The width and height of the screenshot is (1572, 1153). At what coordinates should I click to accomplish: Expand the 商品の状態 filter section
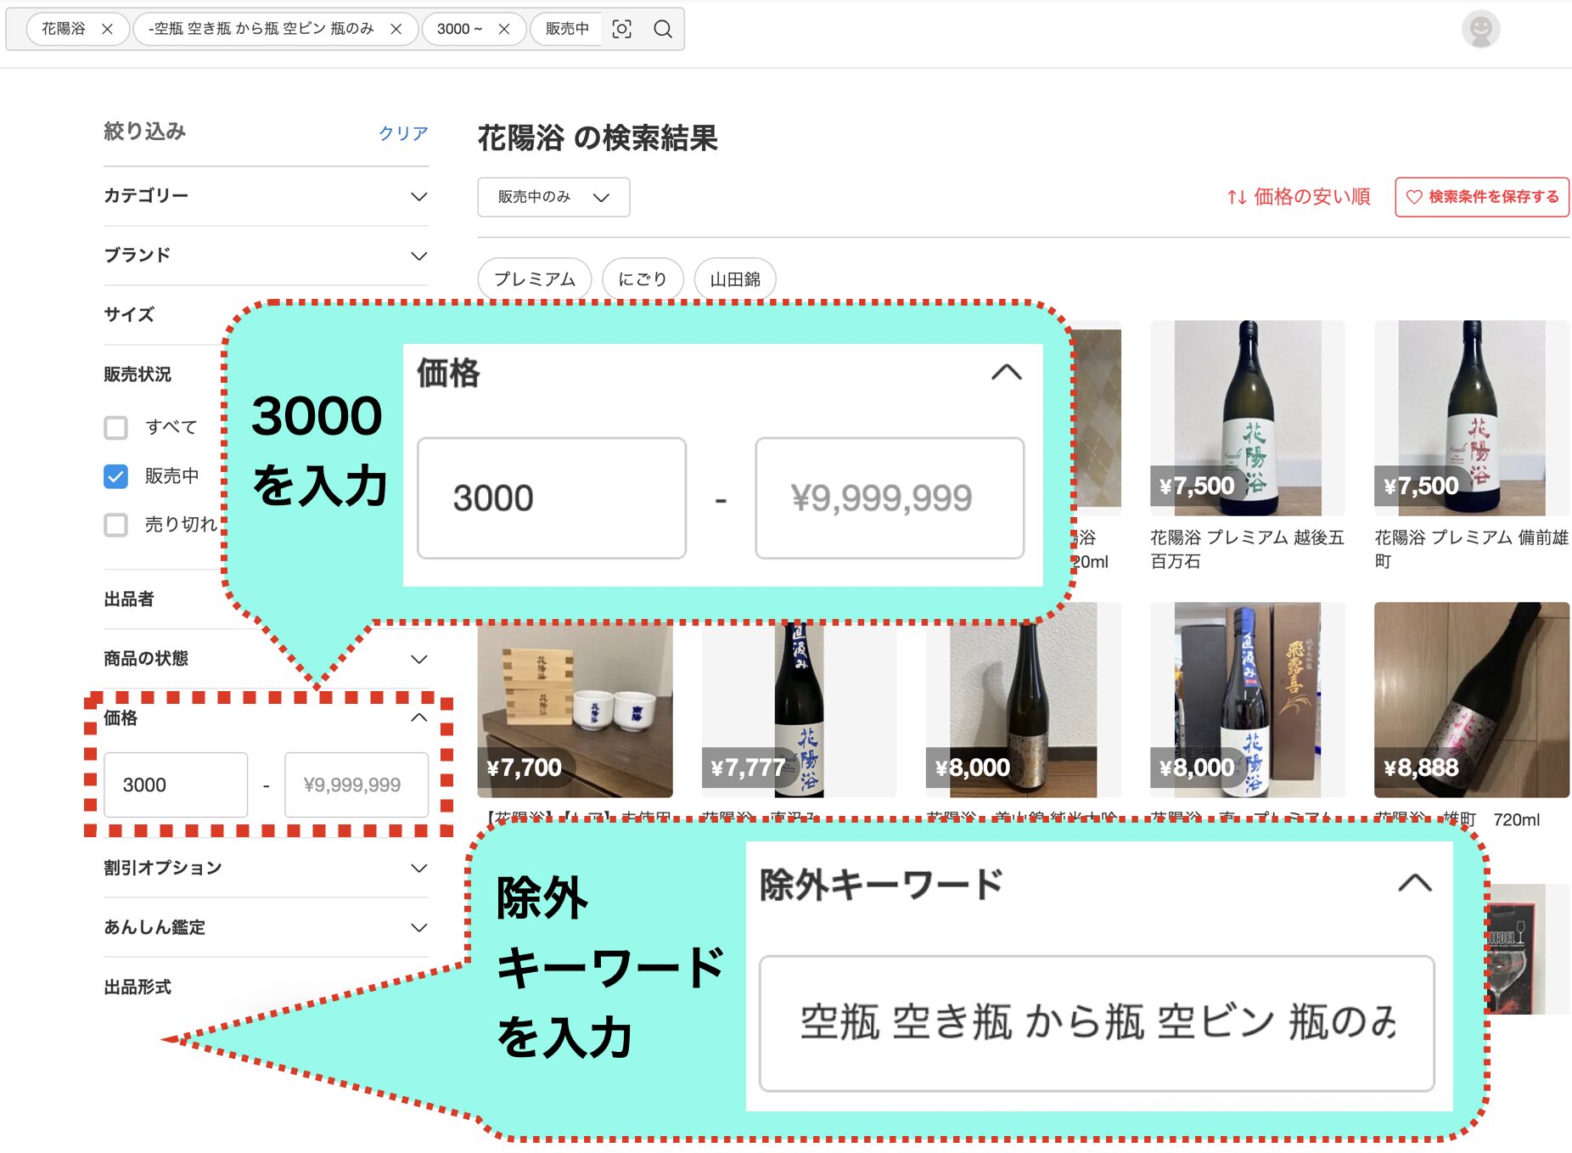click(x=266, y=659)
